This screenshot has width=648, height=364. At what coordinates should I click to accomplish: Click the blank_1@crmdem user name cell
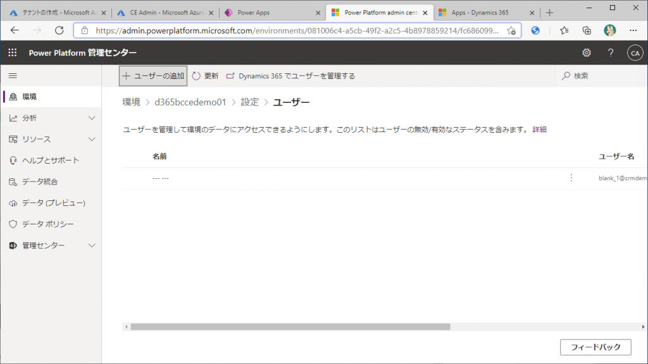623,178
